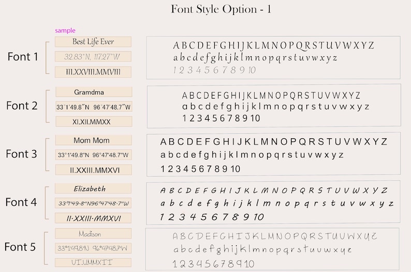Click the 'Font 4' label
Screen dimensions: 411x272
point(21,202)
